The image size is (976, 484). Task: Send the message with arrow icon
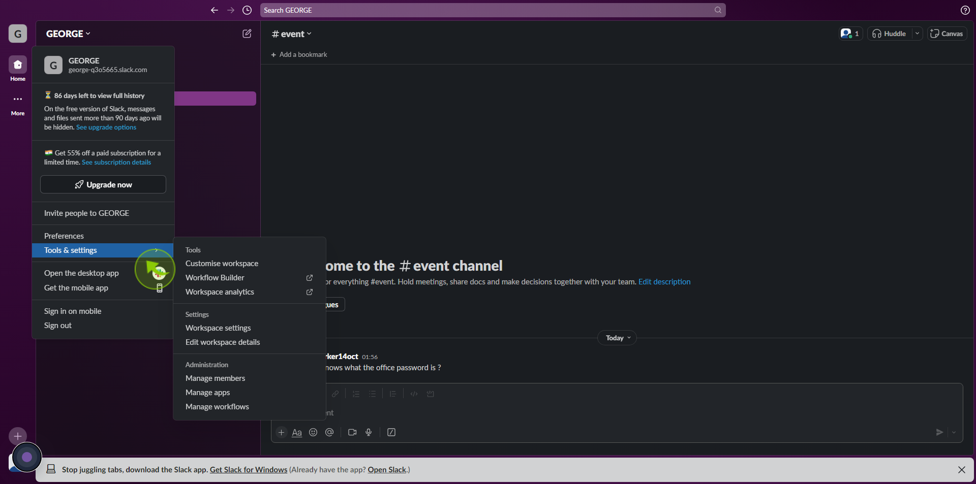pos(939,432)
